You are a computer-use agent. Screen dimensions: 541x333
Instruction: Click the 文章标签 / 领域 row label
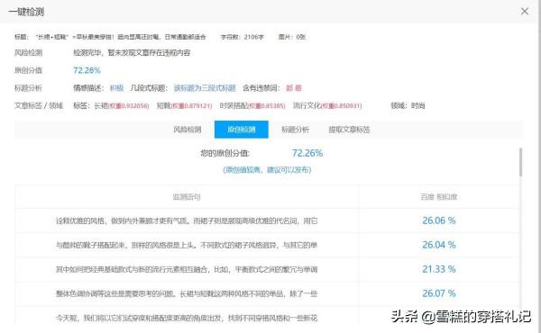coord(39,105)
